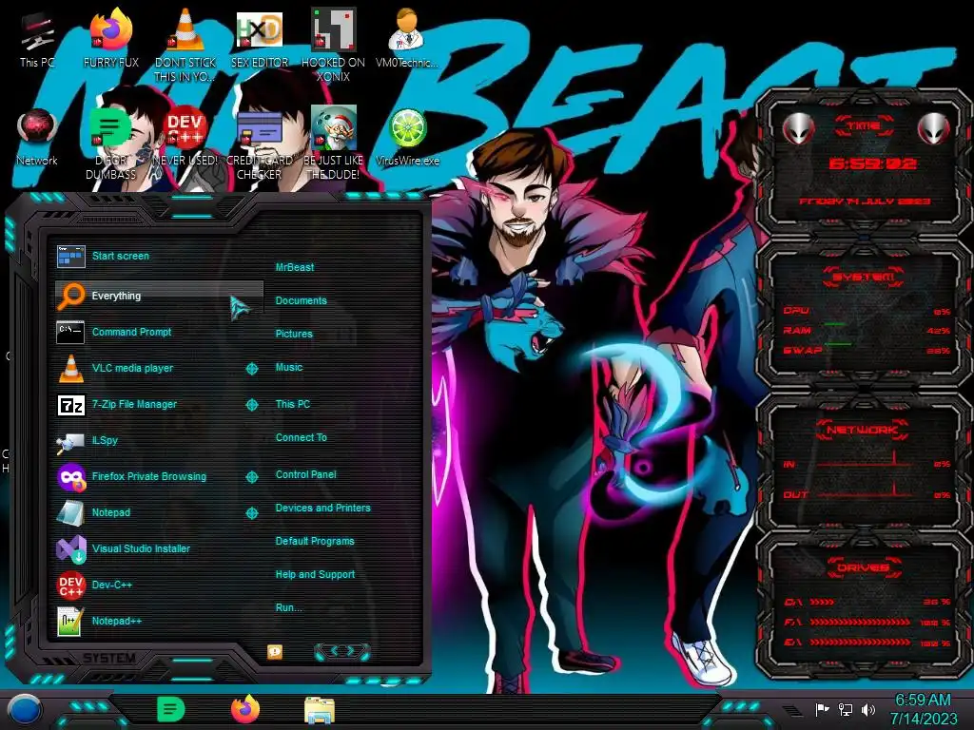The height and width of the screenshot is (730, 974).
Task: Open the HxD editor desktop shortcut
Action: (259, 39)
